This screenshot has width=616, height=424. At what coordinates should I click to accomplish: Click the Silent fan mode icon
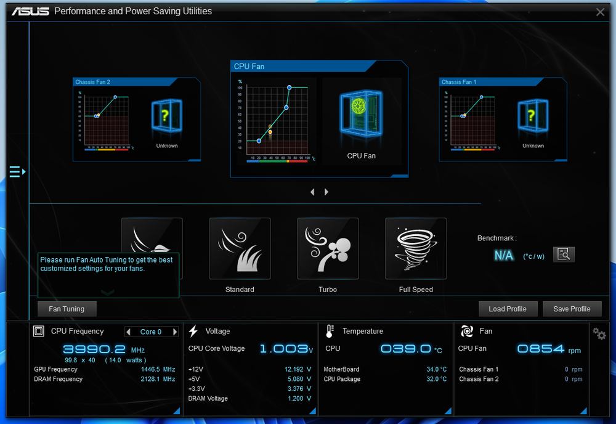coord(152,235)
